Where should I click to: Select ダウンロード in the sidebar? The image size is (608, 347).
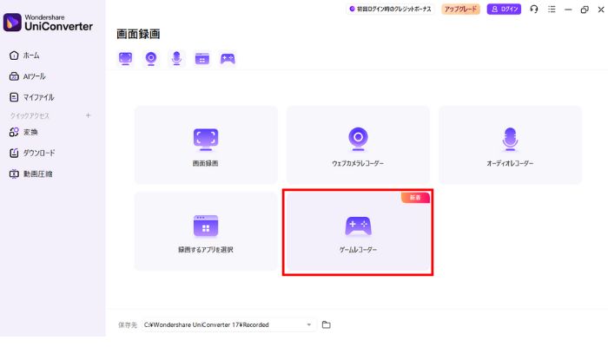click(32, 153)
